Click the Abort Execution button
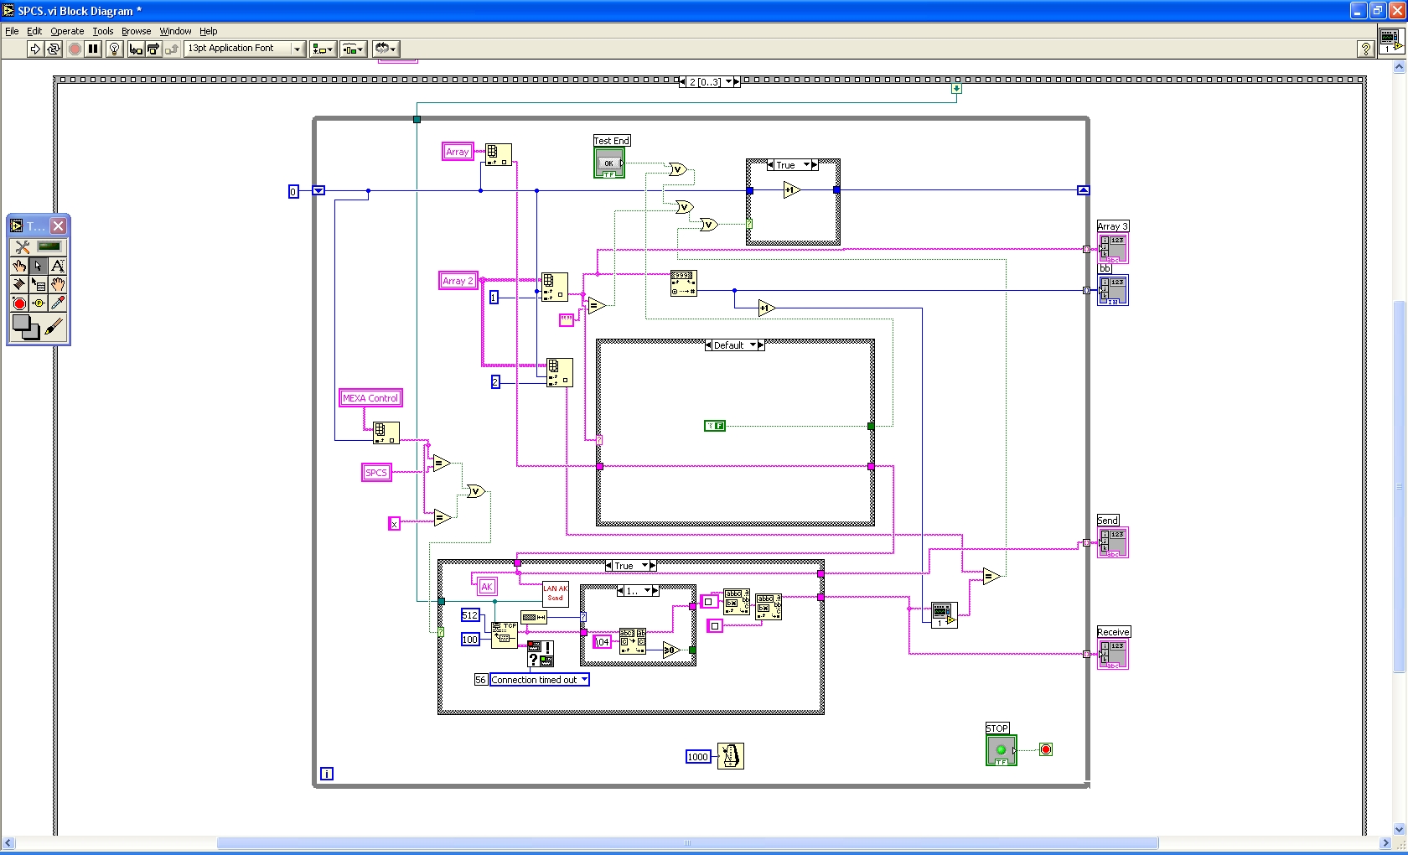 point(75,49)
